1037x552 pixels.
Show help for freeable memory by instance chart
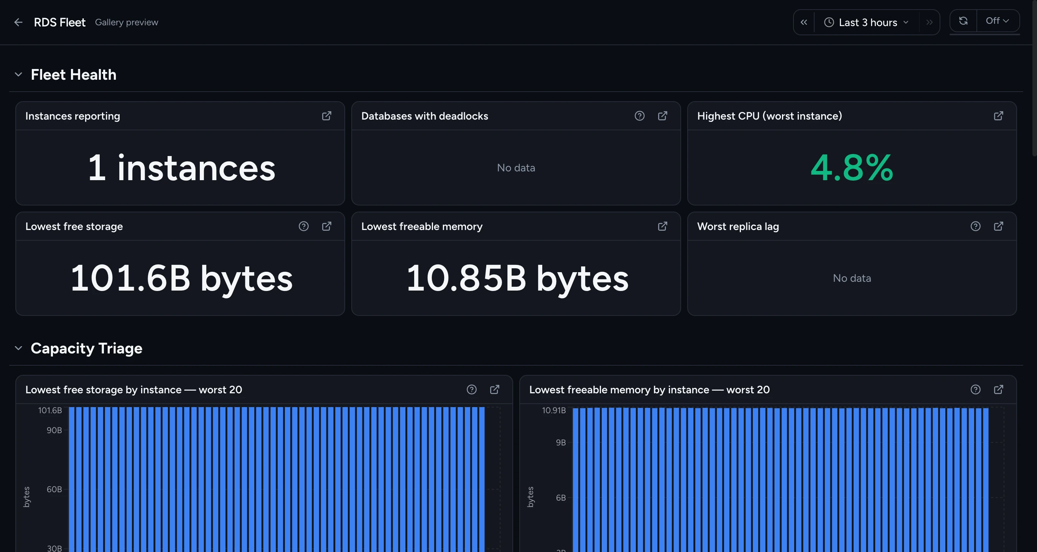coord(975,389)
